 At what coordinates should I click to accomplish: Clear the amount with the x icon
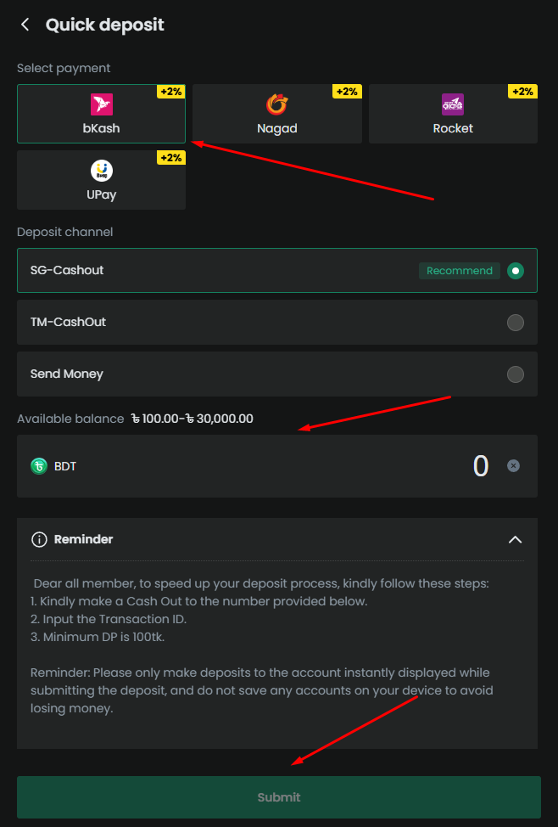[513, 465]
